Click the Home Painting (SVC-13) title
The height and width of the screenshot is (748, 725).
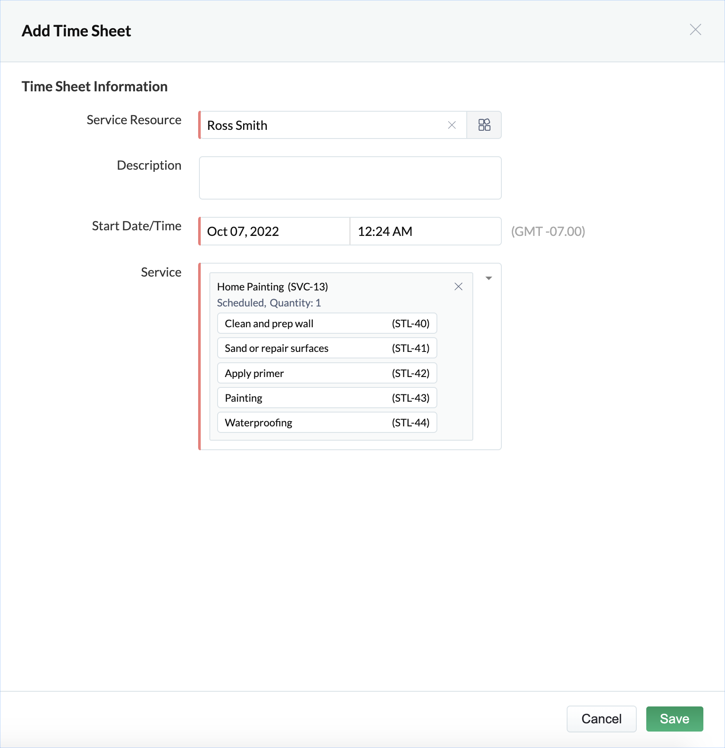(x=273, y=287)
